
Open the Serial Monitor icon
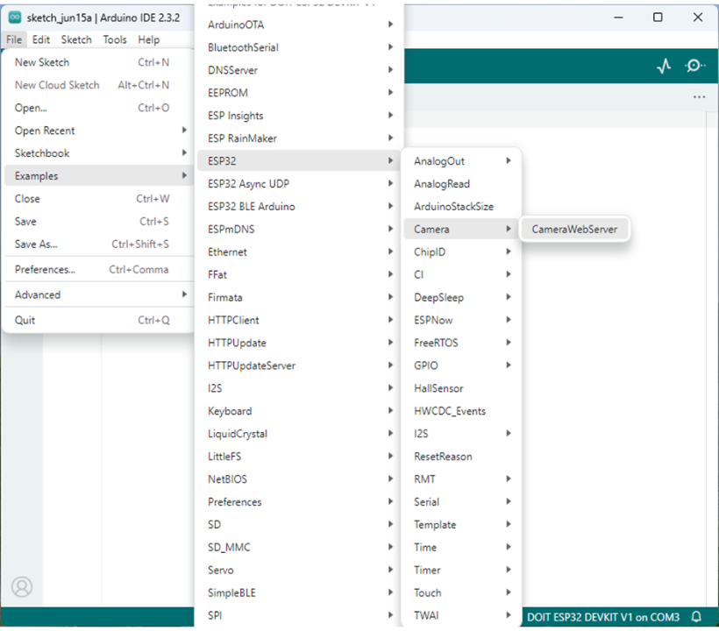click(695, 66)
